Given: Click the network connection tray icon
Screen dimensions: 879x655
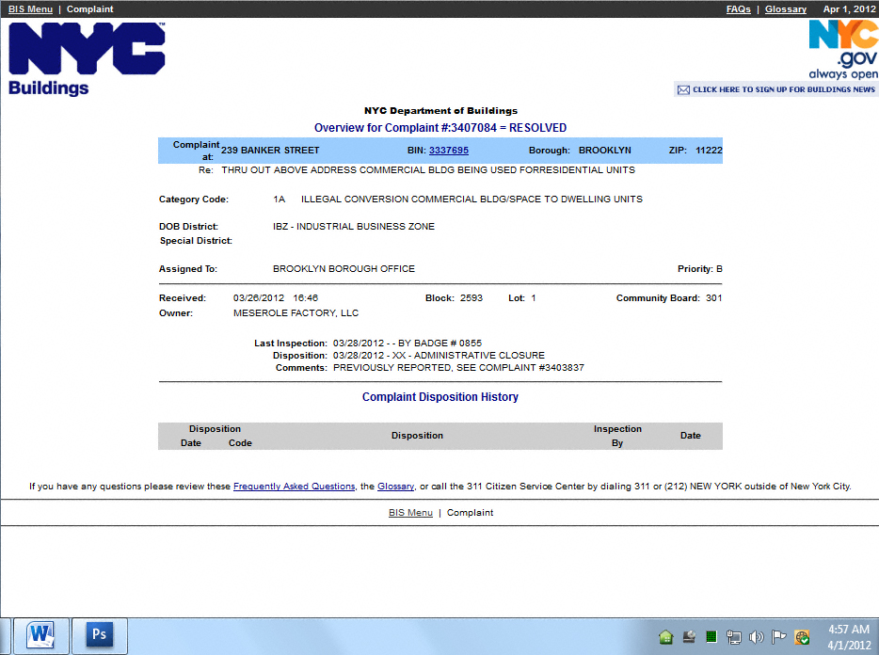Looking at the screenshot, I should [734, 637].
